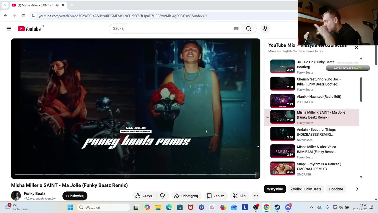Select the Źródło: Funky Beatz chip
The image size is (378, 213).
point(306,189)
